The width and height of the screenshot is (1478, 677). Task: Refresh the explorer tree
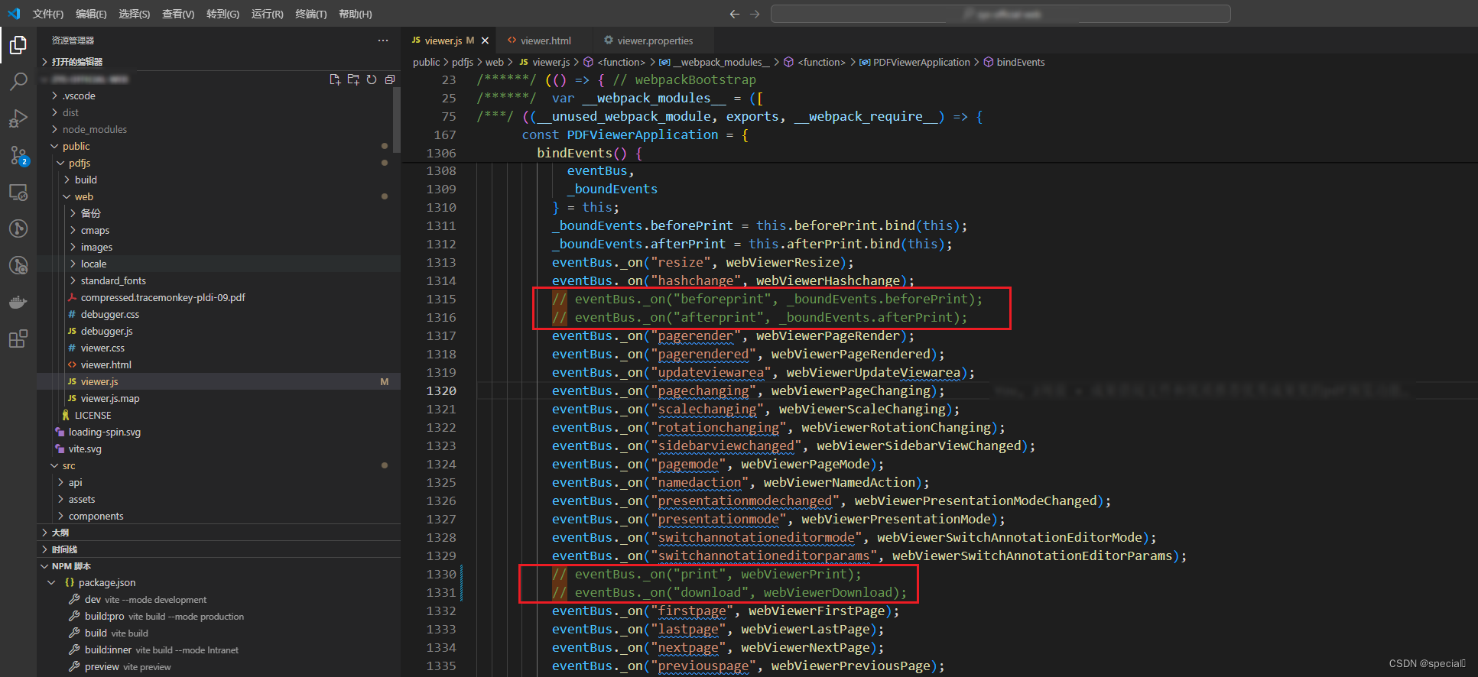pyautogui.click(x=372, y=79)
